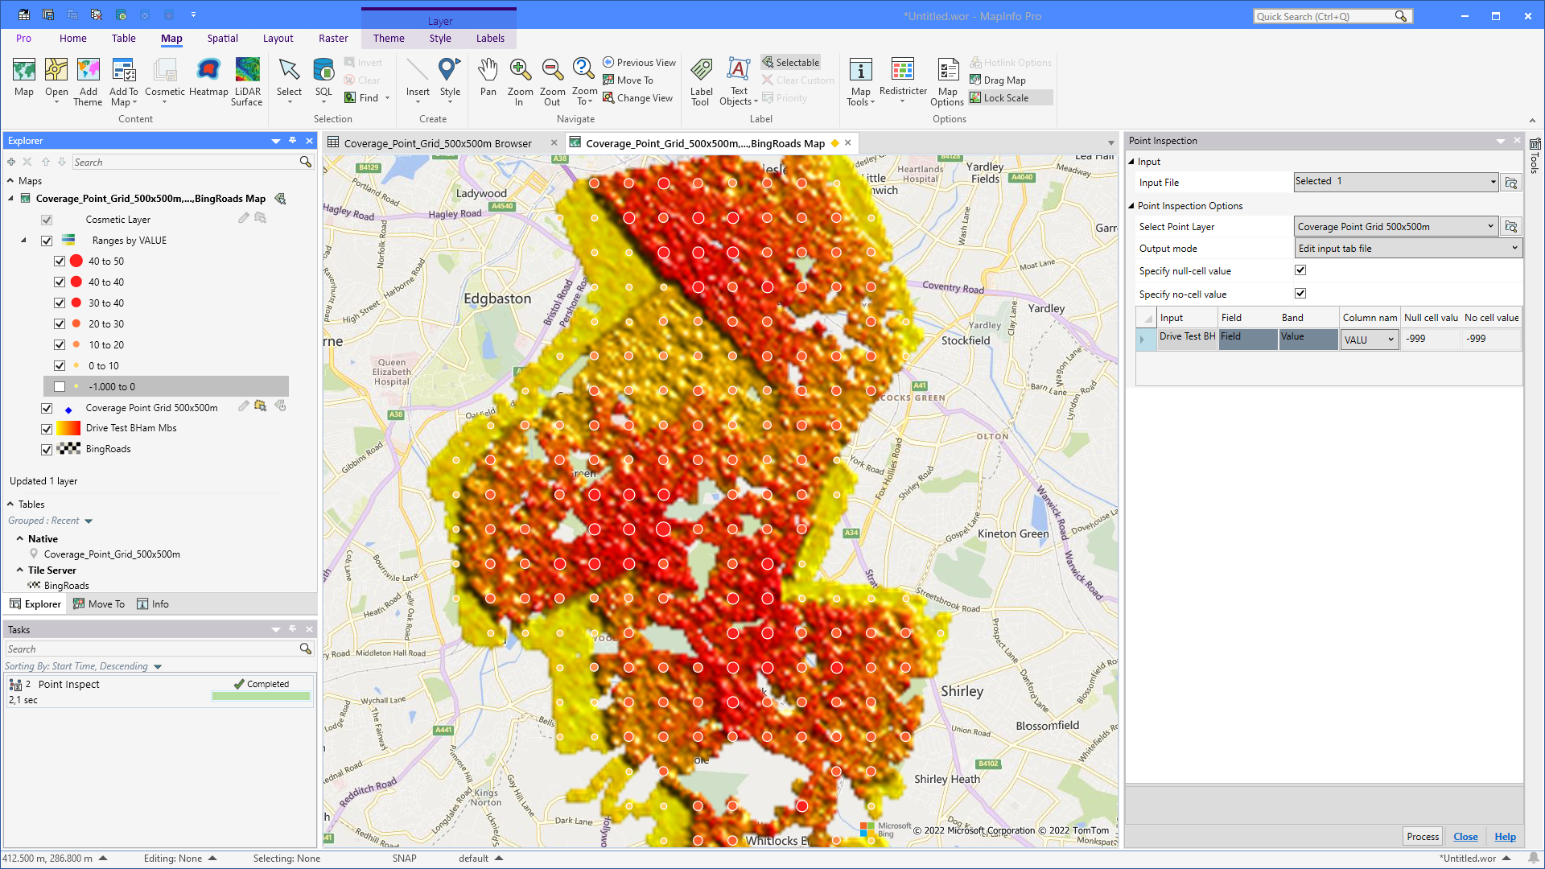Collapse the Ranges by VALUE legend
Viewport: 1545px width, 869px height.
tap(23, 240)
